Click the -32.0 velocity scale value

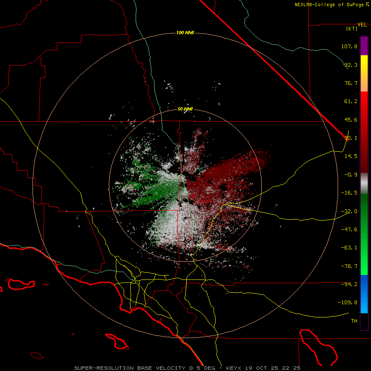pos(349,211)
